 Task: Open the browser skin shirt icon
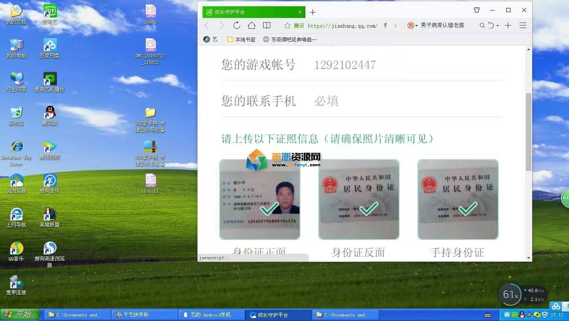477,10
